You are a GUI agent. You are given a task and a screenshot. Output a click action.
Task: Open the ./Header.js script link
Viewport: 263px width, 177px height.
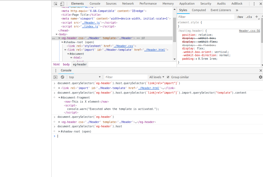(x=91, y=23)
